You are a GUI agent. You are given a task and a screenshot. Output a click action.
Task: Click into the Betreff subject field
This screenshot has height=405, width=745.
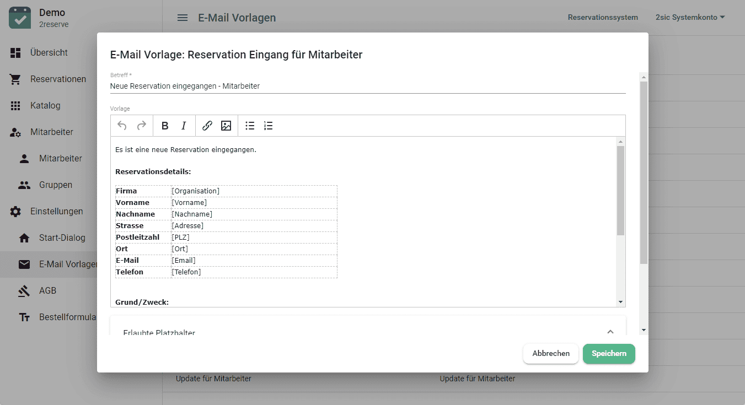coord(367,87)
